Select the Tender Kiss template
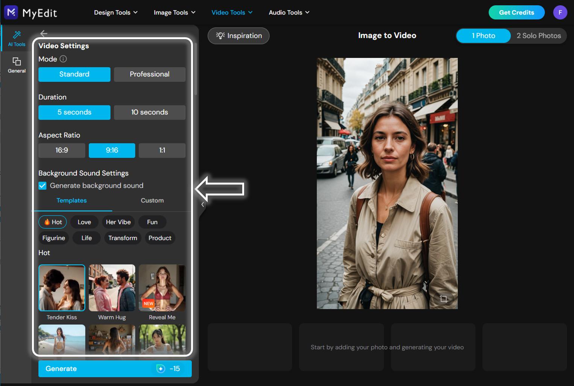 pos(62,288)
